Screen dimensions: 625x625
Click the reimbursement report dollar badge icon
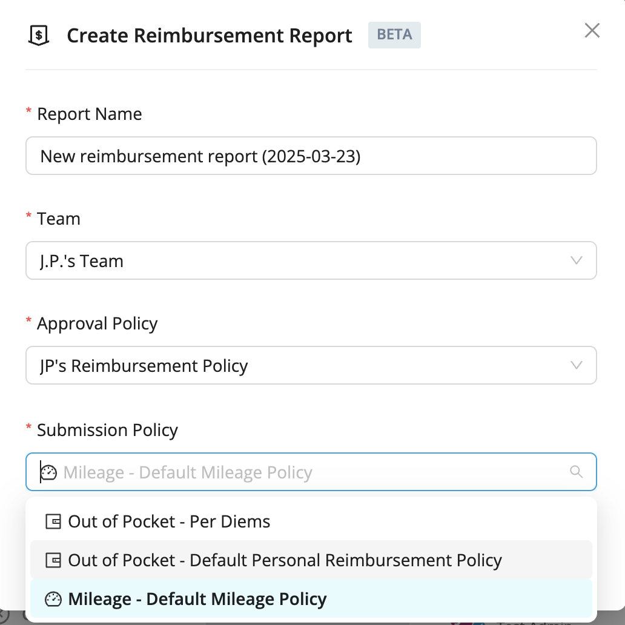pos(39,36)
